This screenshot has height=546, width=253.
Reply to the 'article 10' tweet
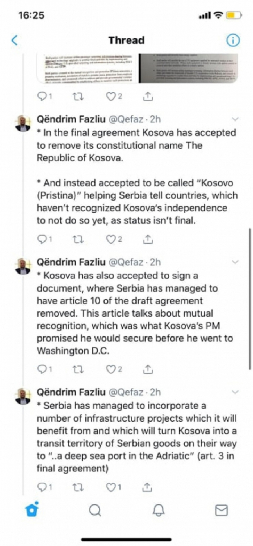(42, 369)
